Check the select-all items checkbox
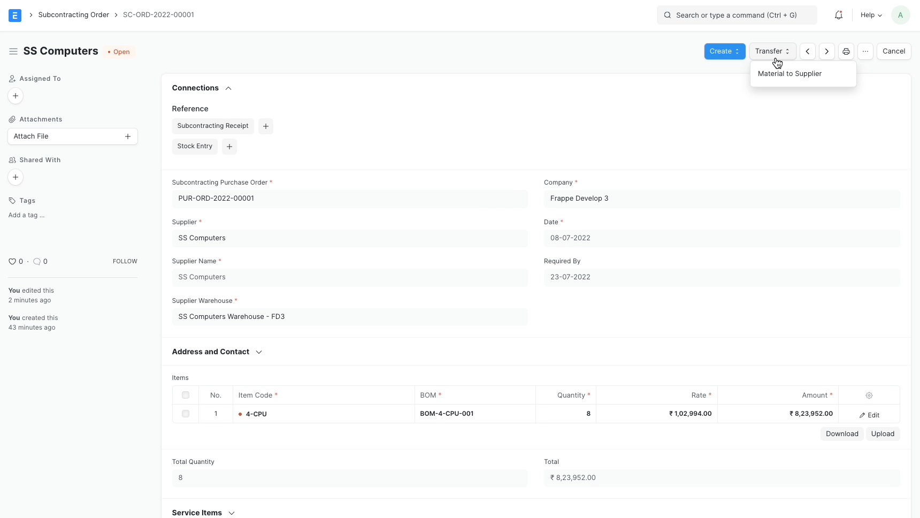The width and height of the screenshot is (920, 518). (x=186, y=395)
